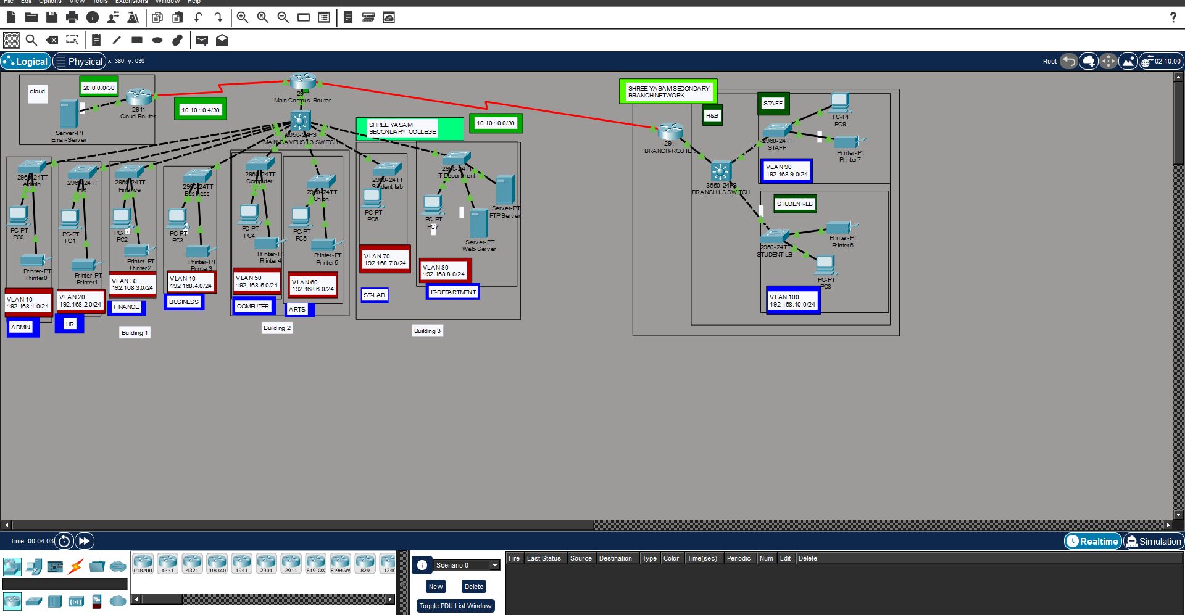This screenshot has height=615, width=1185.
Task: Add a Complex PDU with open envelope
Action: [222, 40]
